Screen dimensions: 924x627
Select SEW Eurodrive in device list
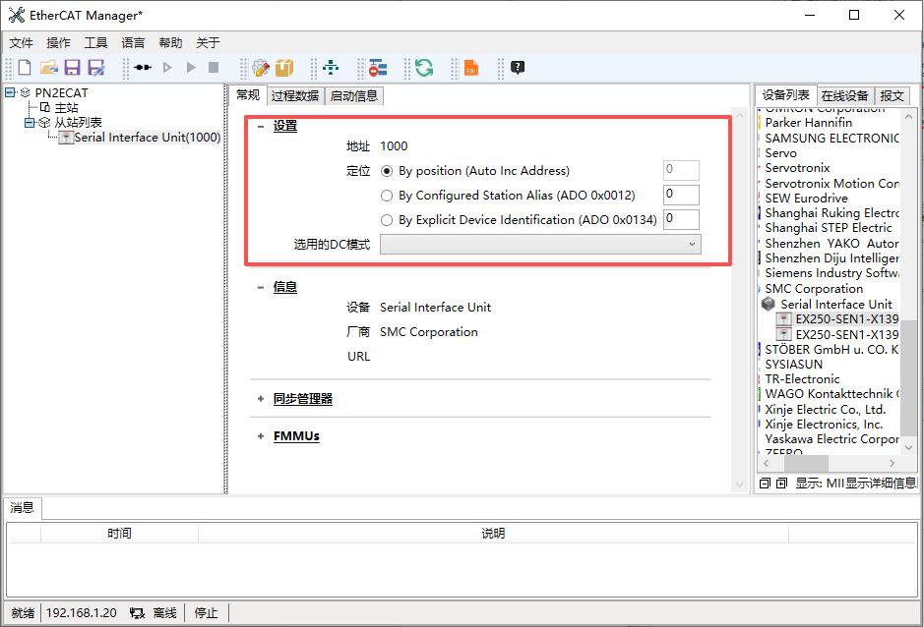806,198
